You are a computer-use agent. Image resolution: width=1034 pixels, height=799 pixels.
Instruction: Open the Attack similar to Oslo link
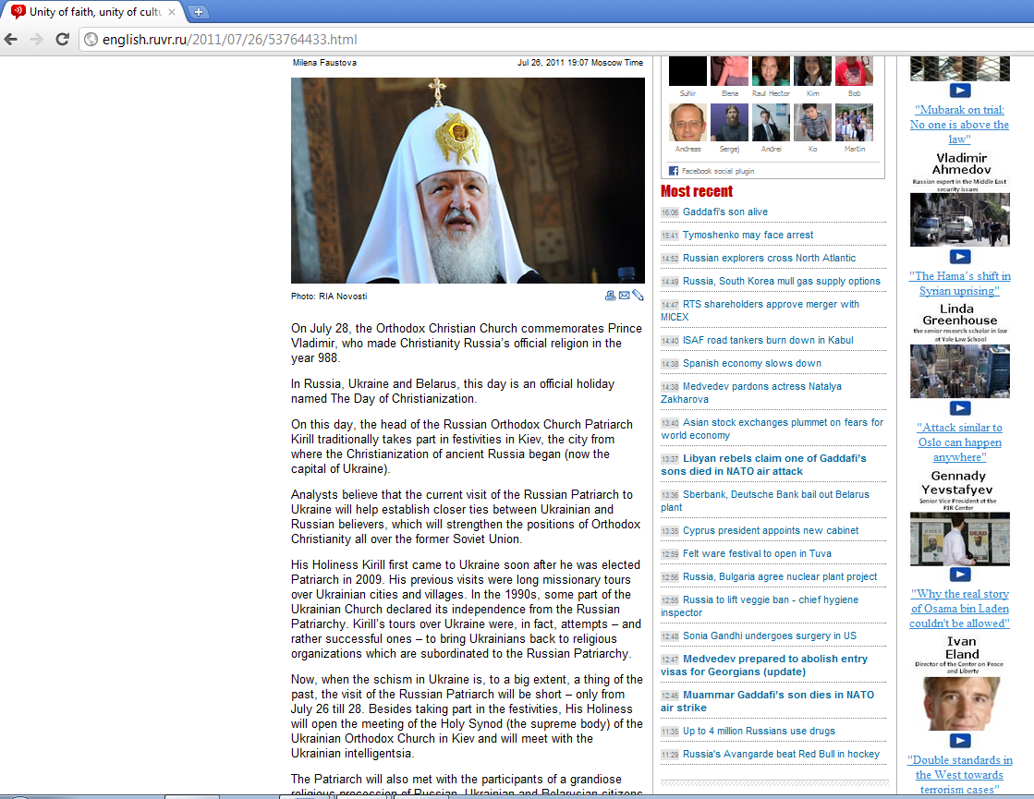pyautogui.click(x=959, y=442)
